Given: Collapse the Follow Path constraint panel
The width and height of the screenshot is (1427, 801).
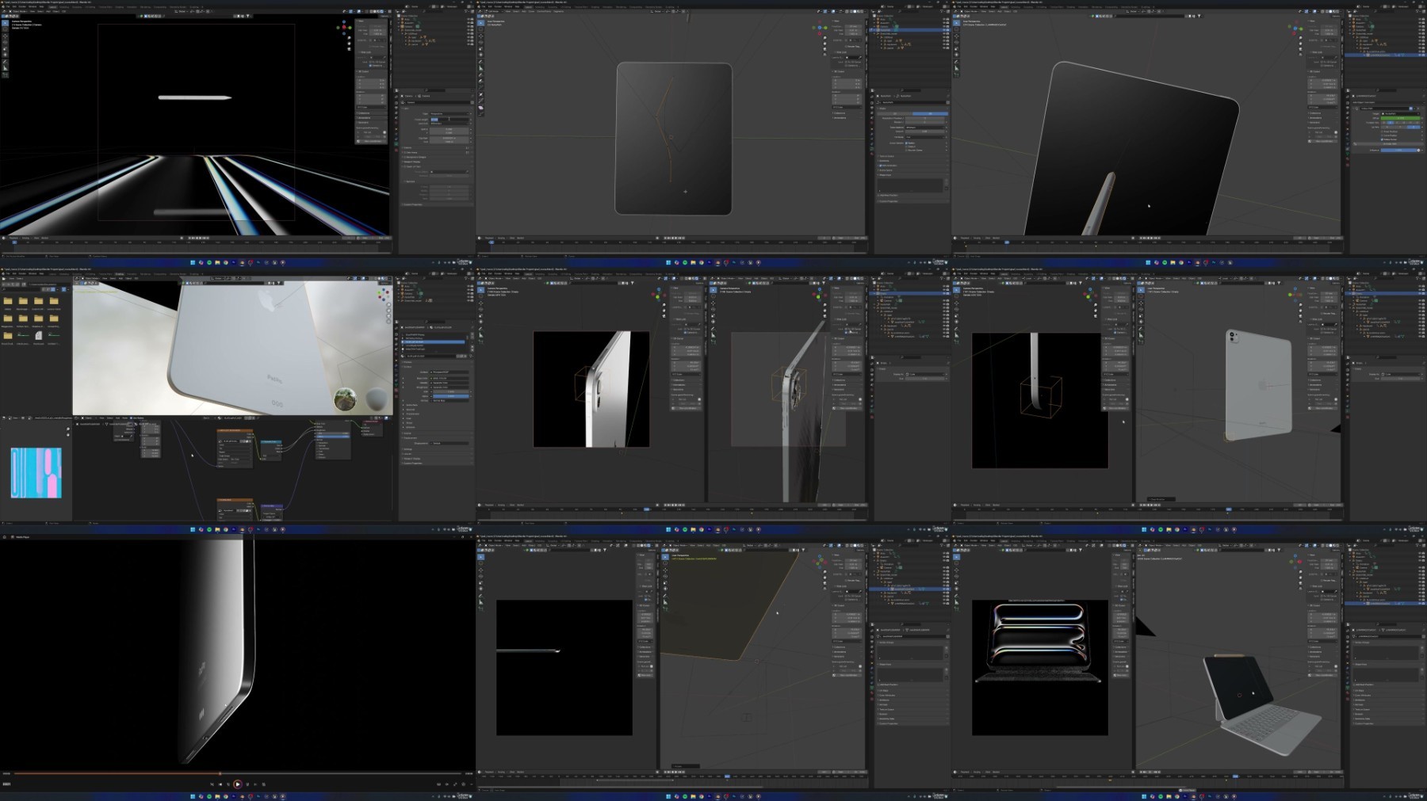Looking at the screenshot, I should point(1353,109).
